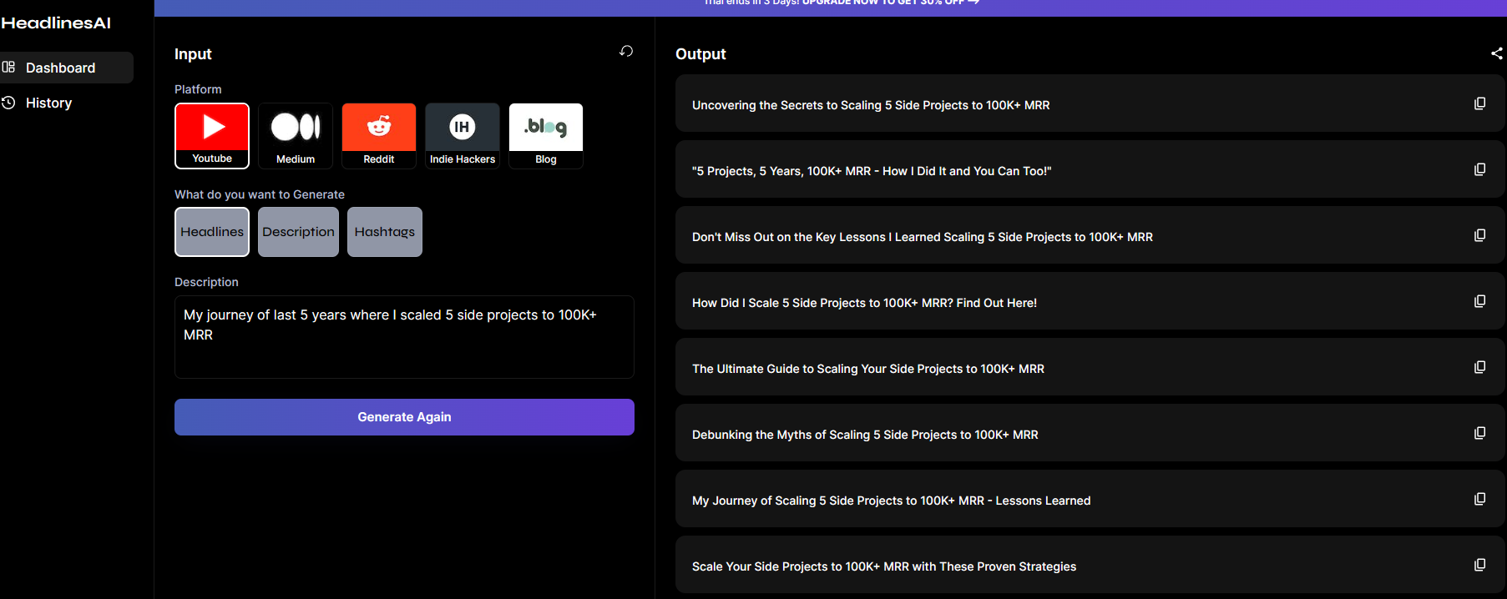
Task: Click the reset input icon
Action: coord(626,52)
